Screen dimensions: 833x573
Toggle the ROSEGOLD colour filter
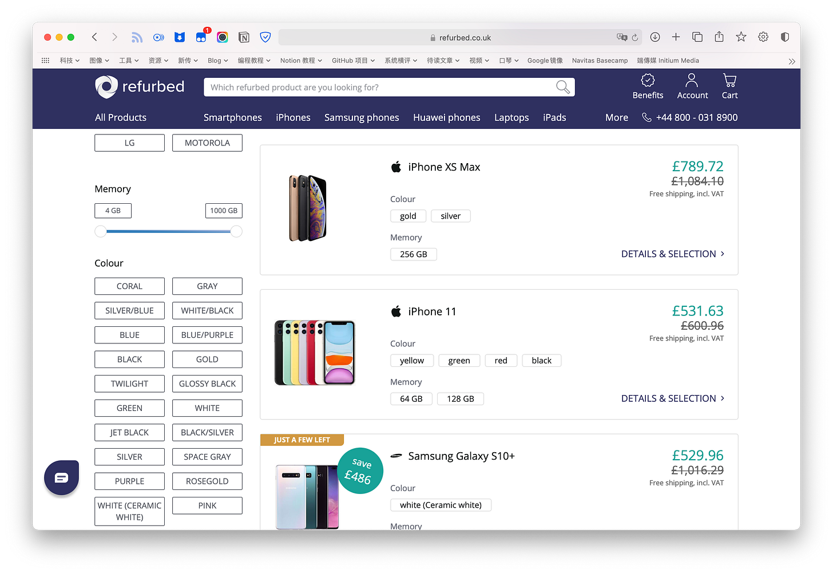tap(207, 481)
